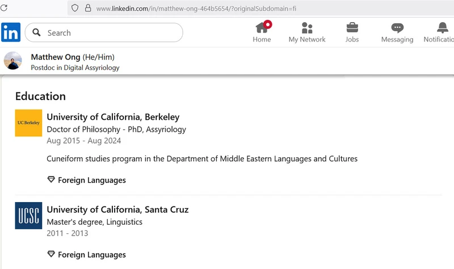
Task: Click Foreign Languages skill under Berkeley
Action: pos(91,180)
